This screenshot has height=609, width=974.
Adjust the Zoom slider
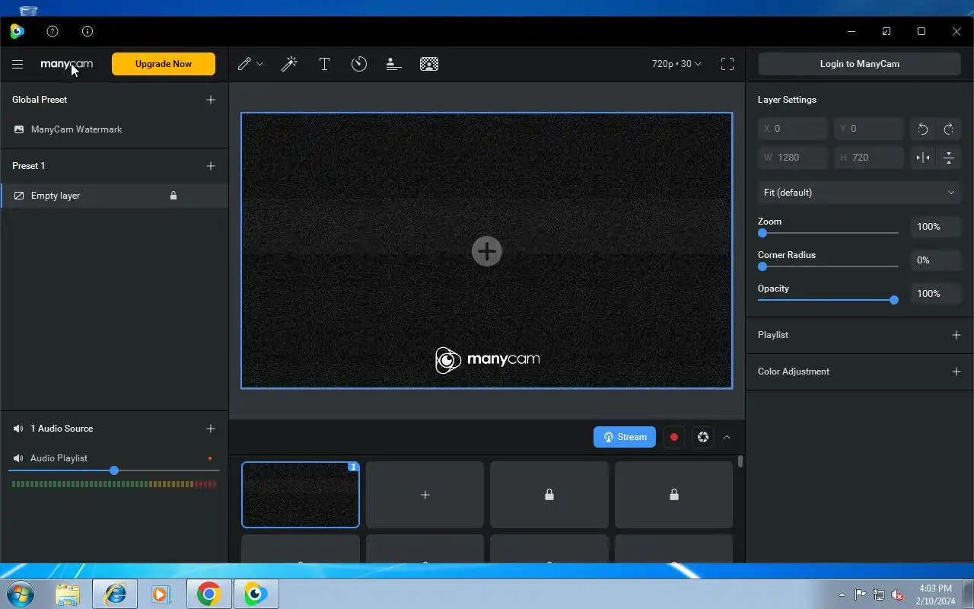(828, 233)
